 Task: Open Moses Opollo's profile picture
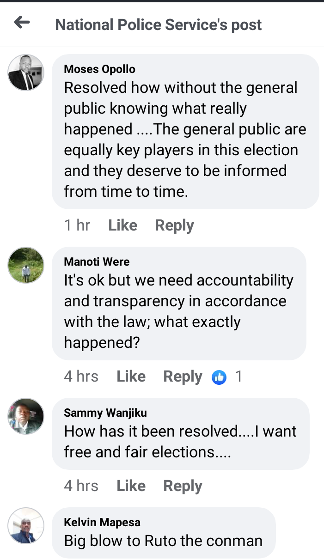pyautogui.click(x=26, y=73)
